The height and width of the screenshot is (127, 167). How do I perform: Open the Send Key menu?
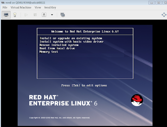point(50,8)
